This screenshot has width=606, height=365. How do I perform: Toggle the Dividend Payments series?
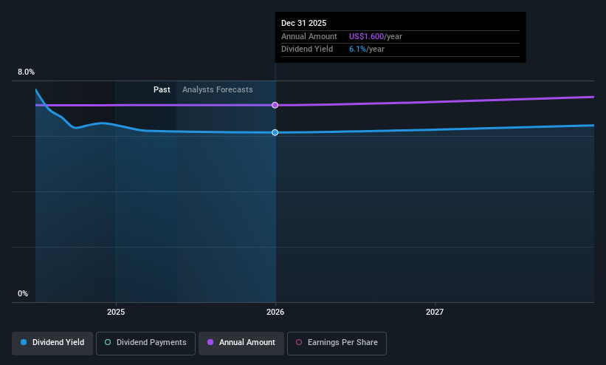coord(145,343)
